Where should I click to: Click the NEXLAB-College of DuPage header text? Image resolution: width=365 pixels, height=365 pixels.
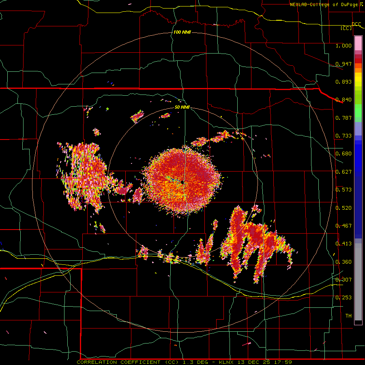click(x=324, y=4)
